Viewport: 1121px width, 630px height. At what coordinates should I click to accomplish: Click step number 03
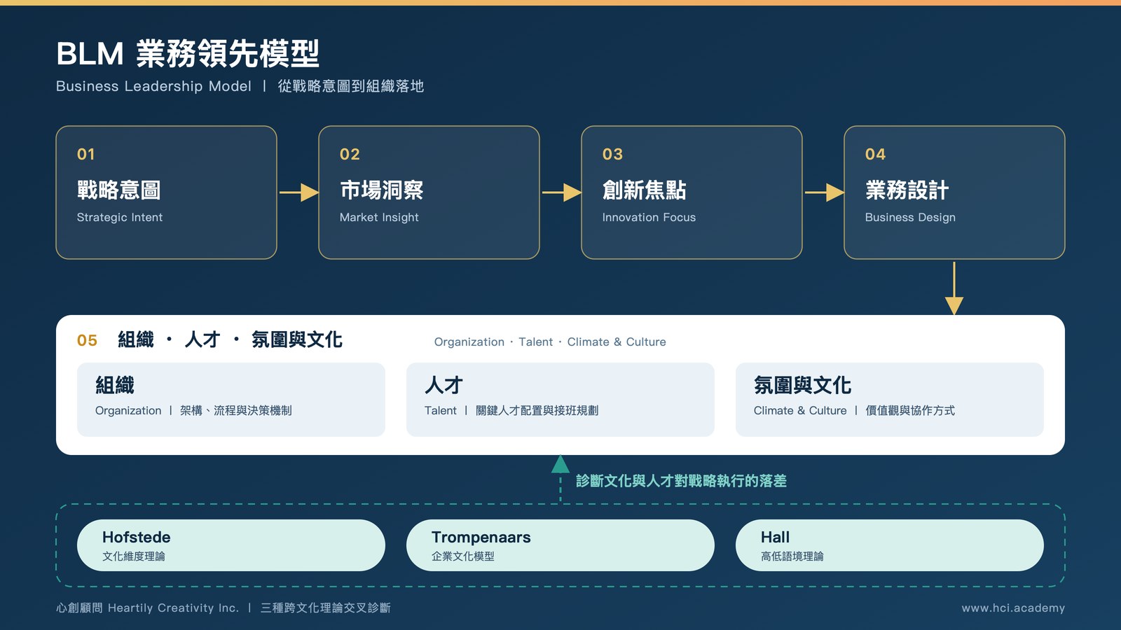[x=612, y=154]
